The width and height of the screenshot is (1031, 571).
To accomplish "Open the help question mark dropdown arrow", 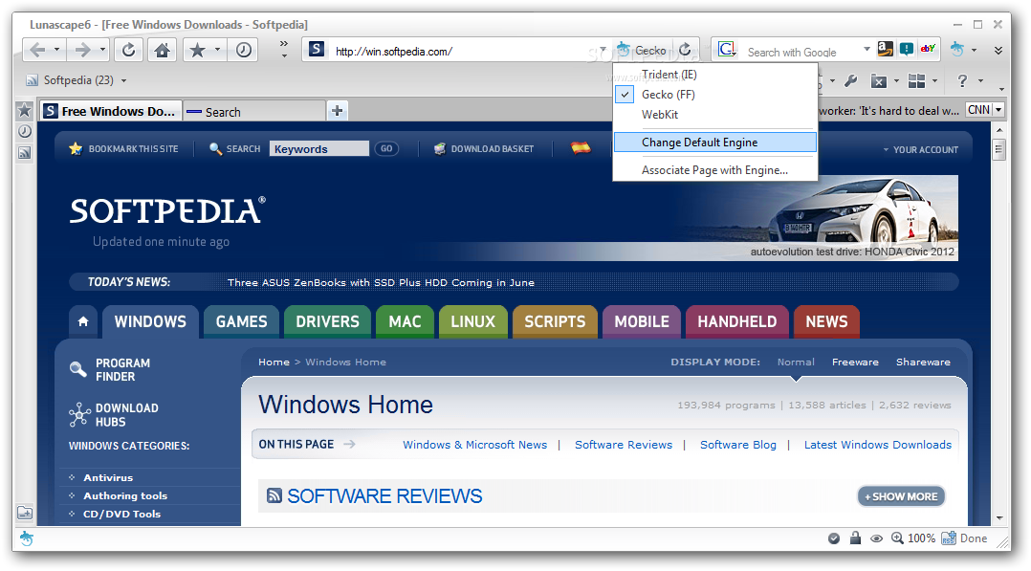I will coord(980,81).
